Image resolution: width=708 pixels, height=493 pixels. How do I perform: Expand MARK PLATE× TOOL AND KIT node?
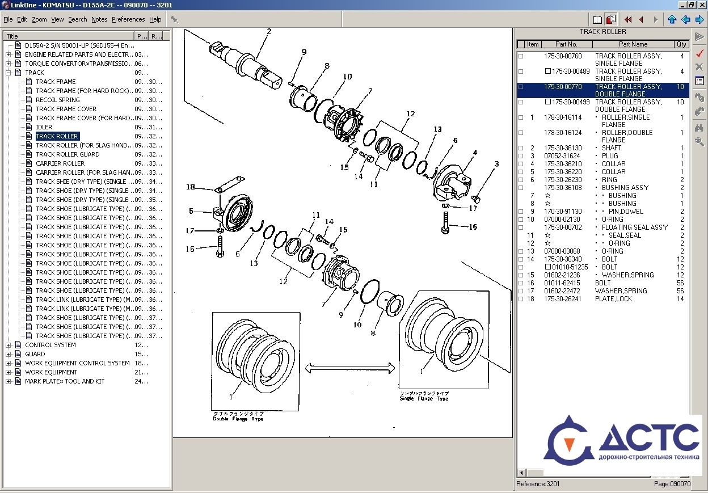[8, 381]
